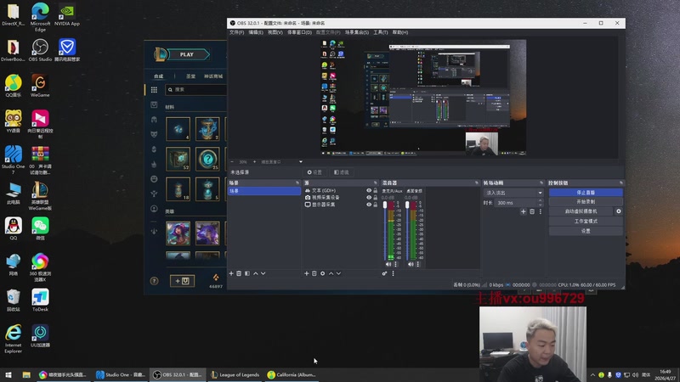This screenshot has width=680, height=382.
Task: Expand hidden system tray icons chevron
Action: click(x=592, y=375)
